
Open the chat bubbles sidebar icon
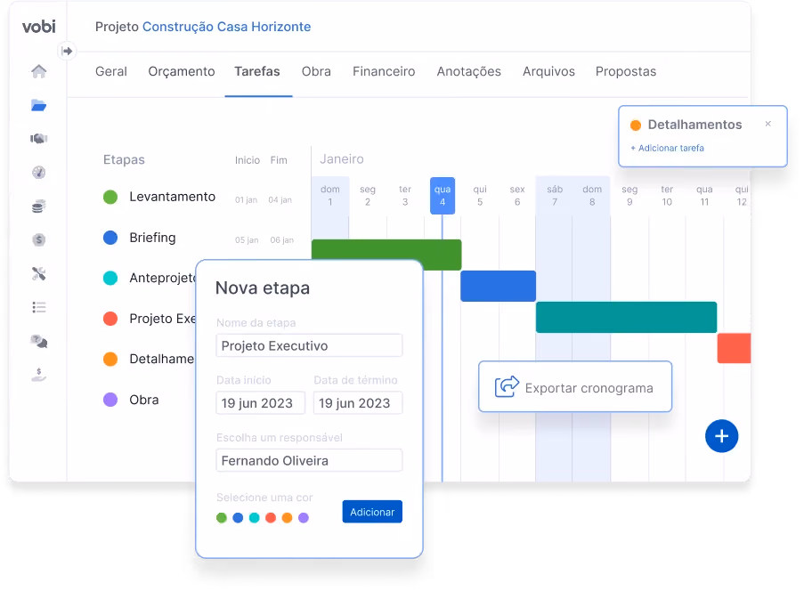tap(39, 341)
